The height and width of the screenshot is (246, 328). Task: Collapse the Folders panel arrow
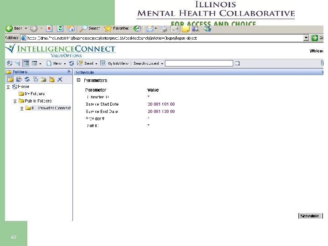69,72
